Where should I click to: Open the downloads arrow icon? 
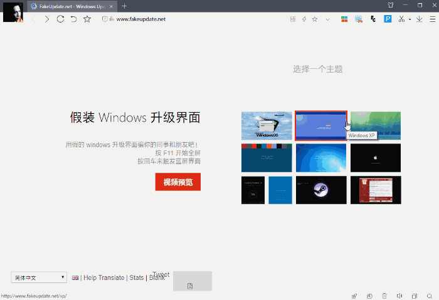[419, 19]
